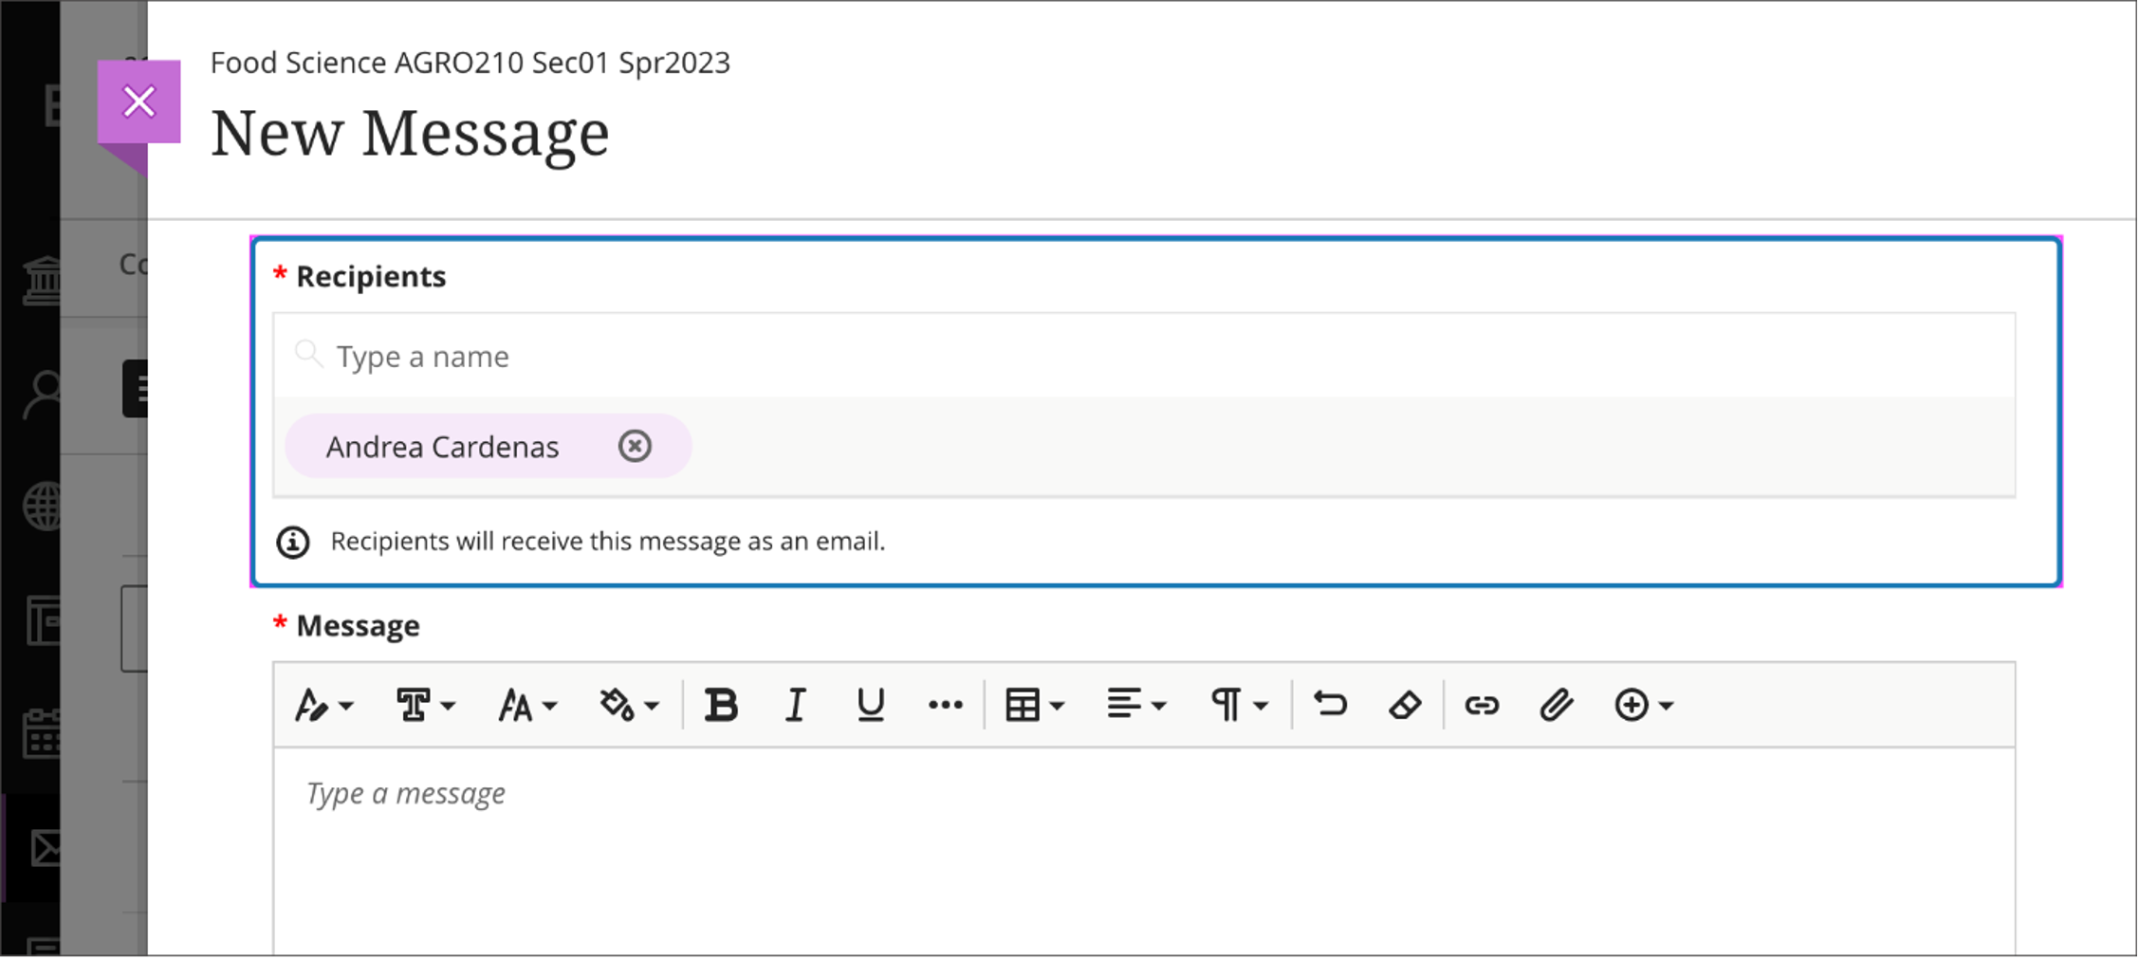Expand the text alignment options

tap(1135, 706)
